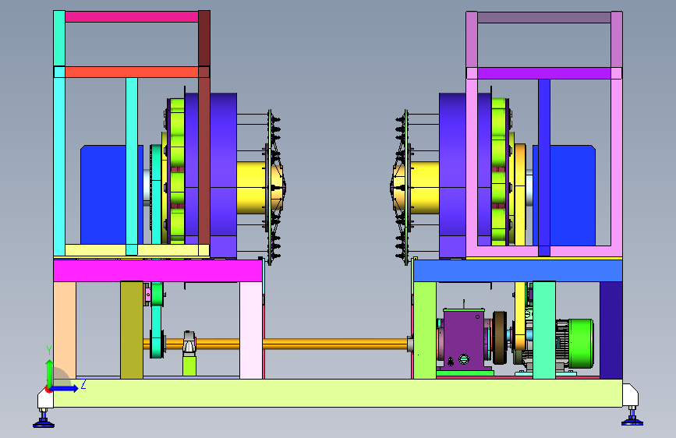
Task: Select the middle cyan vertical post in left frame
Action: [132, 167]
